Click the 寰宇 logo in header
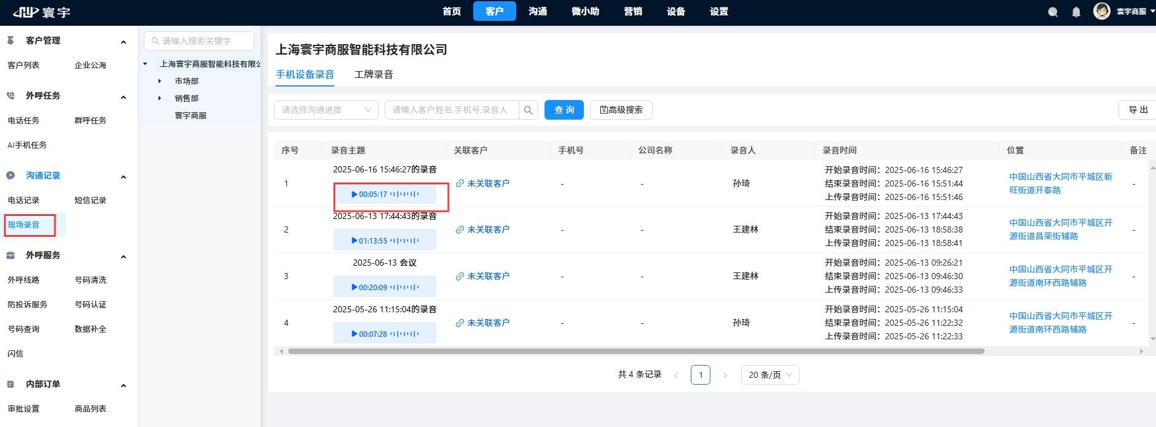Image resolution: width=1156 pixels, height=427 pixels. click(x=41, y=12)
